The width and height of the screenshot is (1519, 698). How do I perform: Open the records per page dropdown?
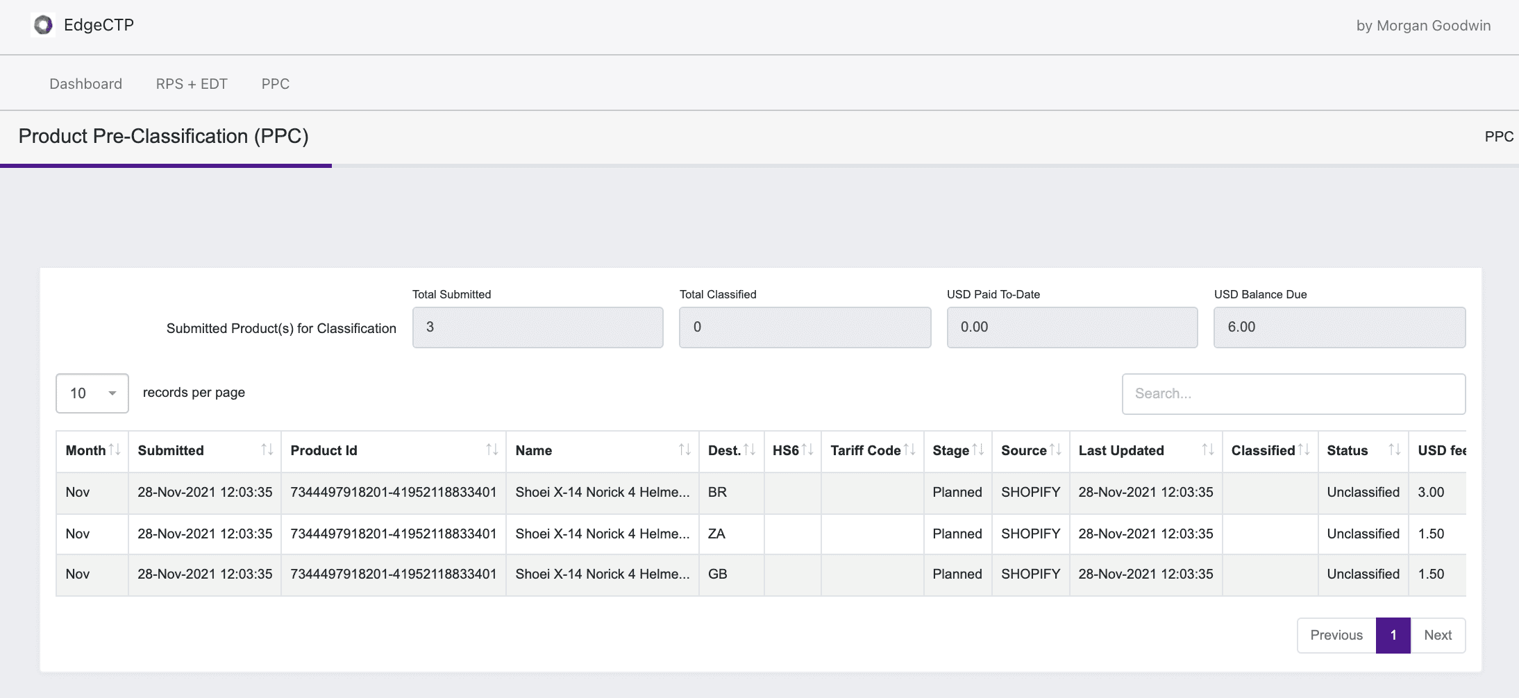tap(92, 393)
